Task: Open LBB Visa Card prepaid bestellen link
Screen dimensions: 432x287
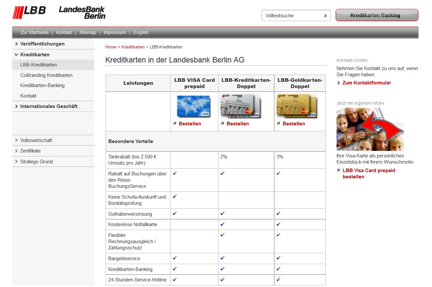Action: (369, 173)
